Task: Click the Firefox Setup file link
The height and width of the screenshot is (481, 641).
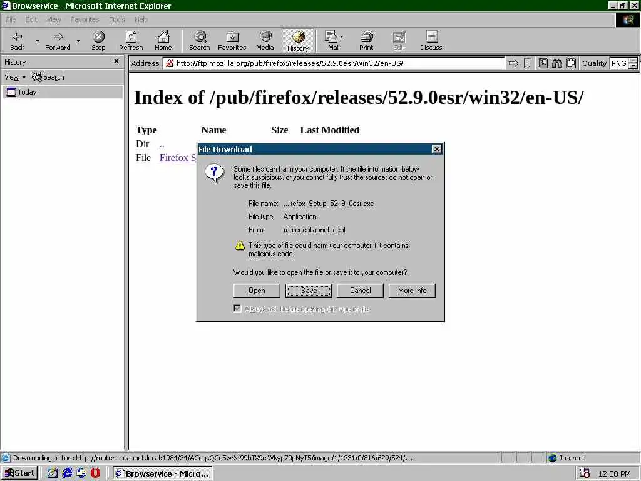Action: pos(178,157)
